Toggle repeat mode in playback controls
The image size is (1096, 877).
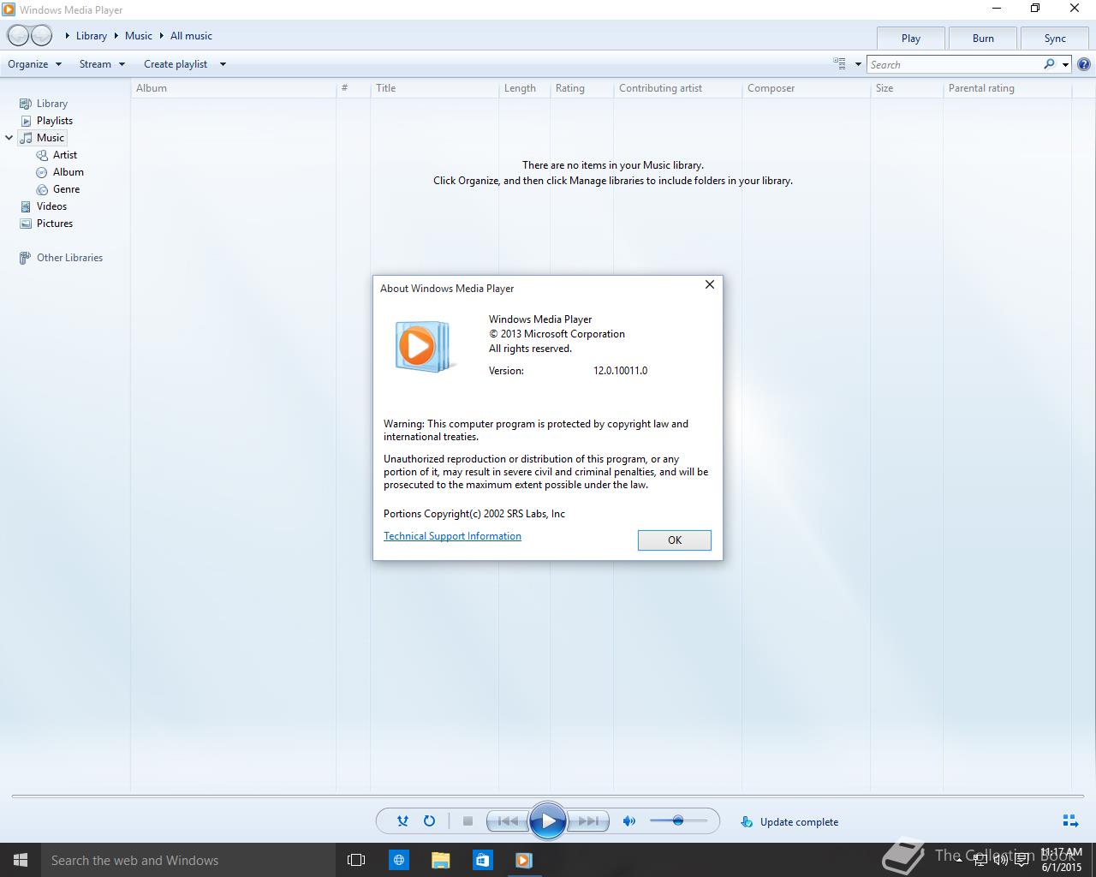(x=429, y=820)
